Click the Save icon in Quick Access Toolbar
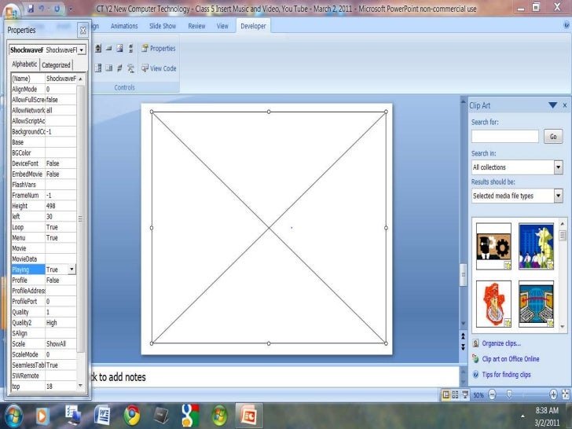Viewport: 572px width, 429px height. (x=30, y=9)
